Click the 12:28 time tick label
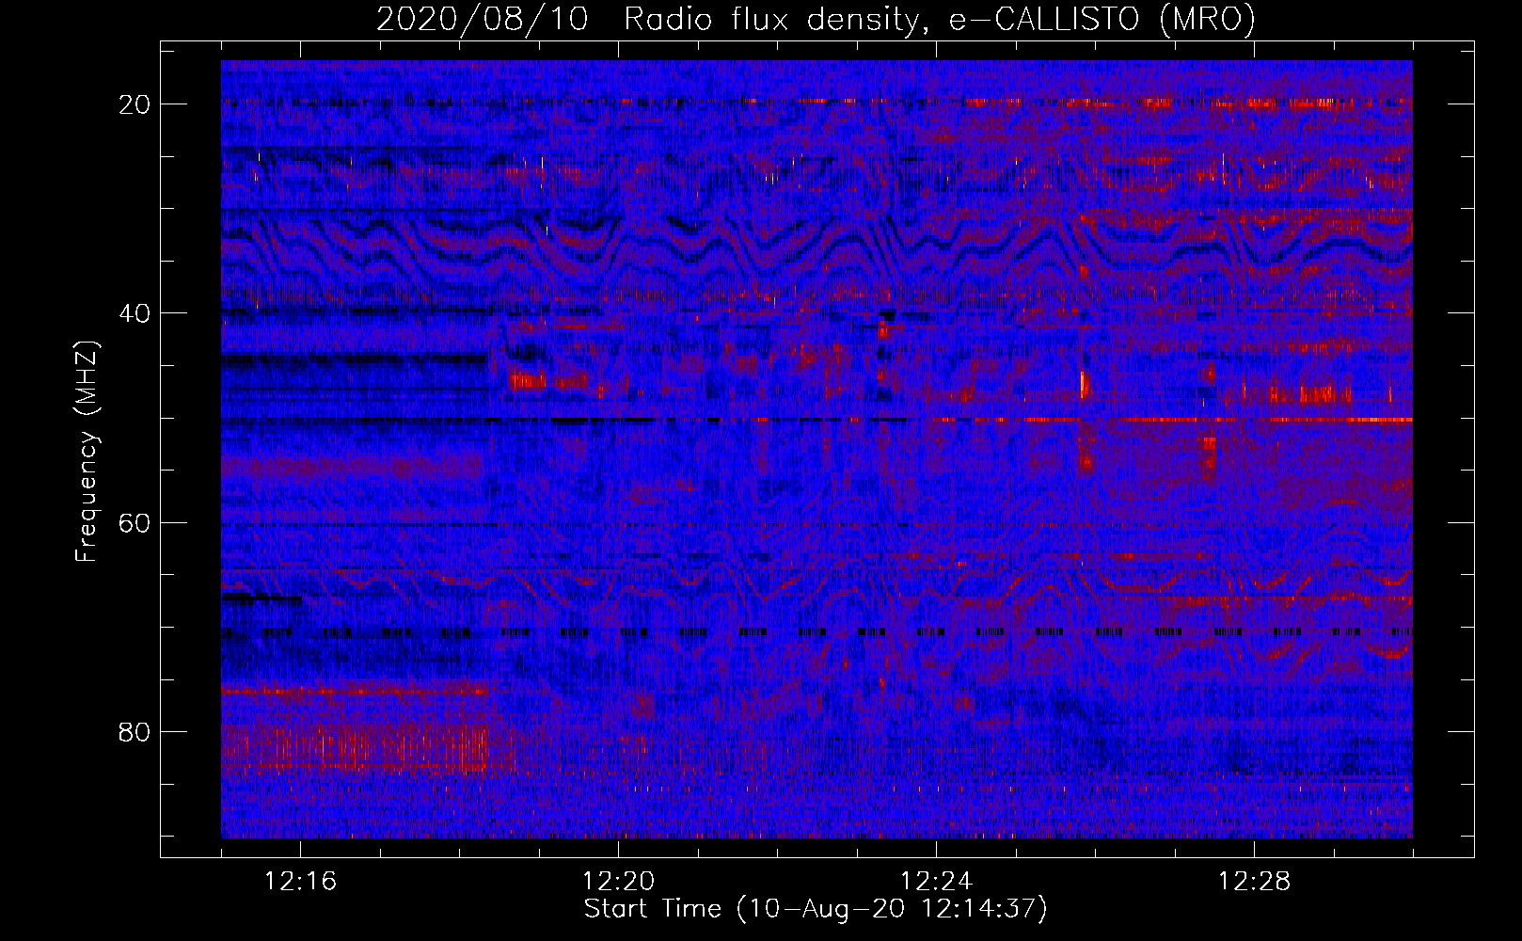Screen dimensions: 1522x941 click(x=1254, y=882)
